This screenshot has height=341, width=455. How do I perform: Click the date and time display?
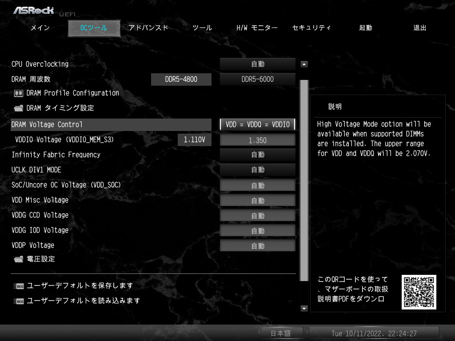pos(374,333)
